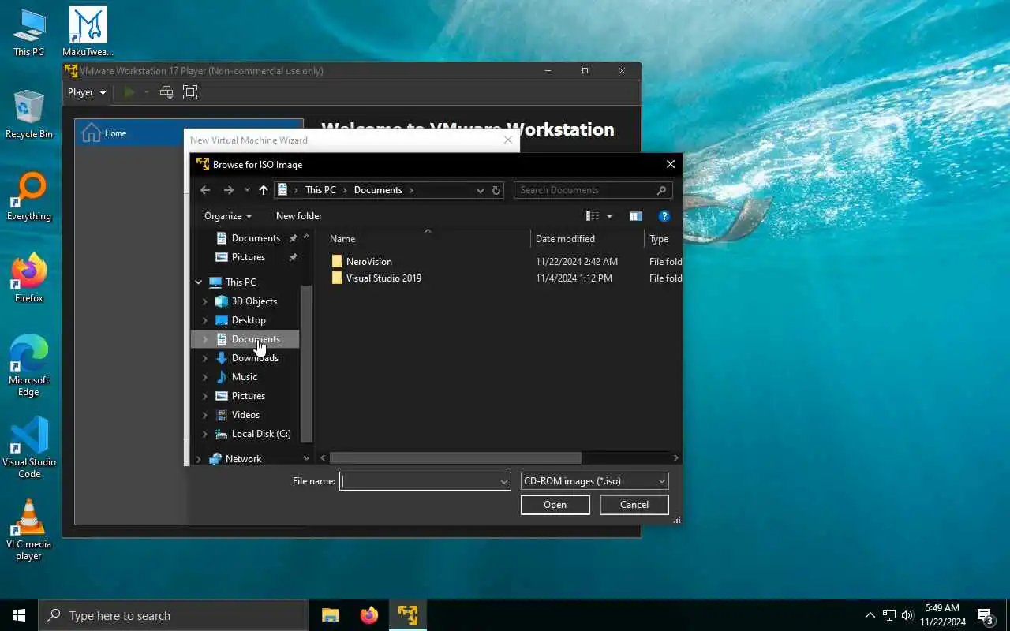This screenshot has height=631, width=1010.
Task: Click VMware Player on the taskbar
Action: 408,615
